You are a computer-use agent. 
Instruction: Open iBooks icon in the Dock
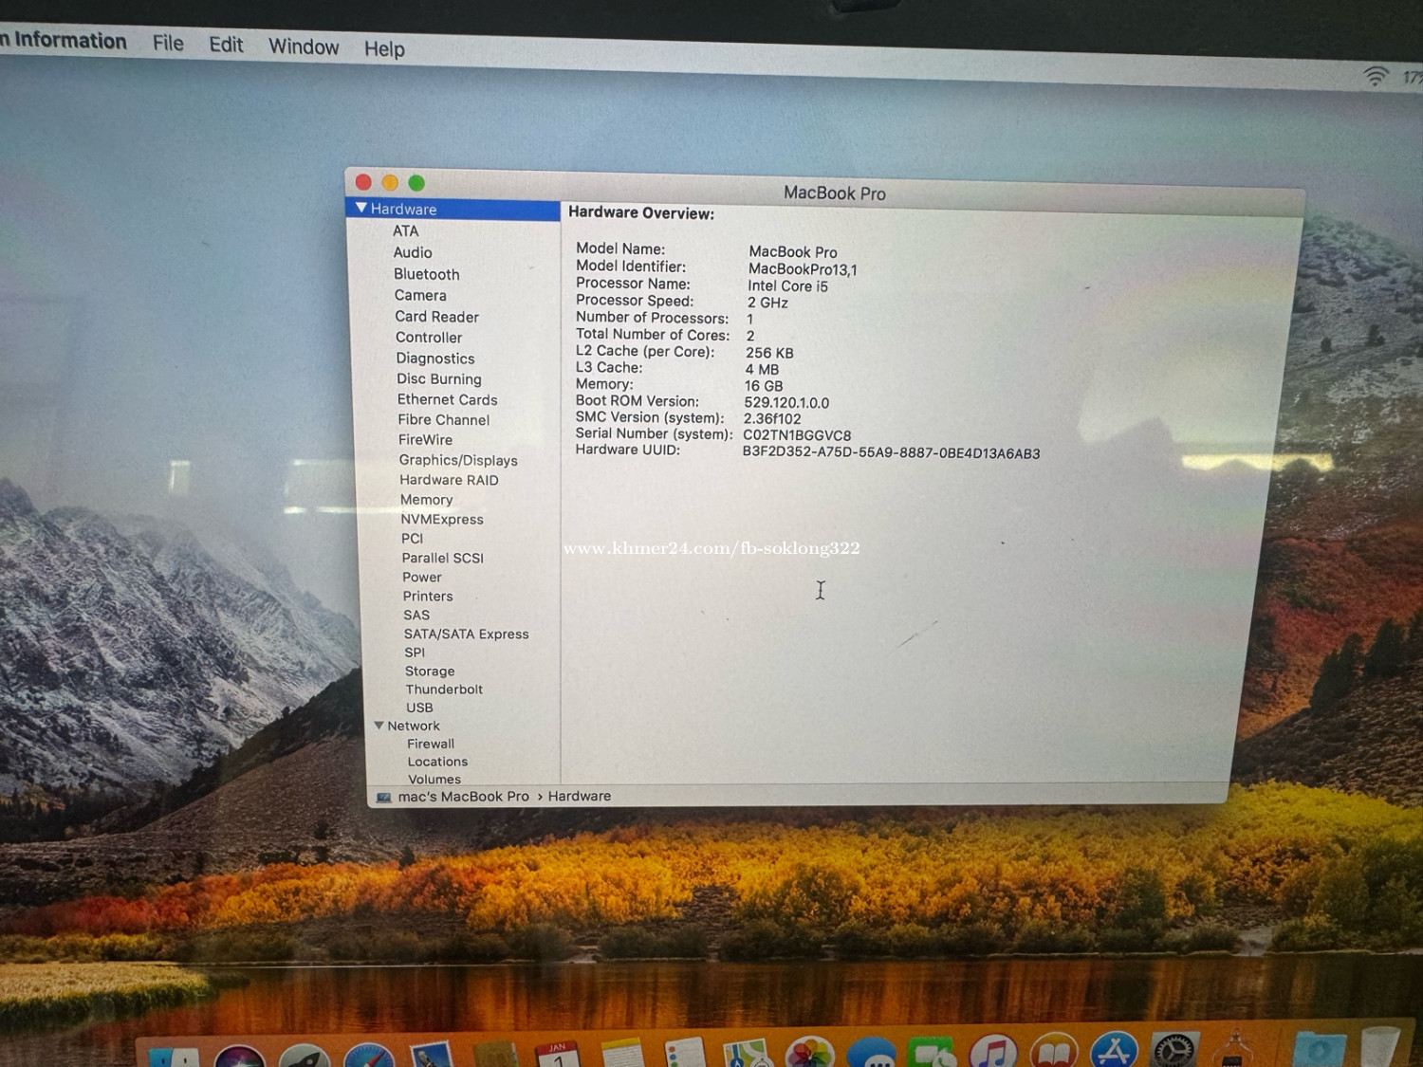pyautogui.click(x=1054, y=1050)
